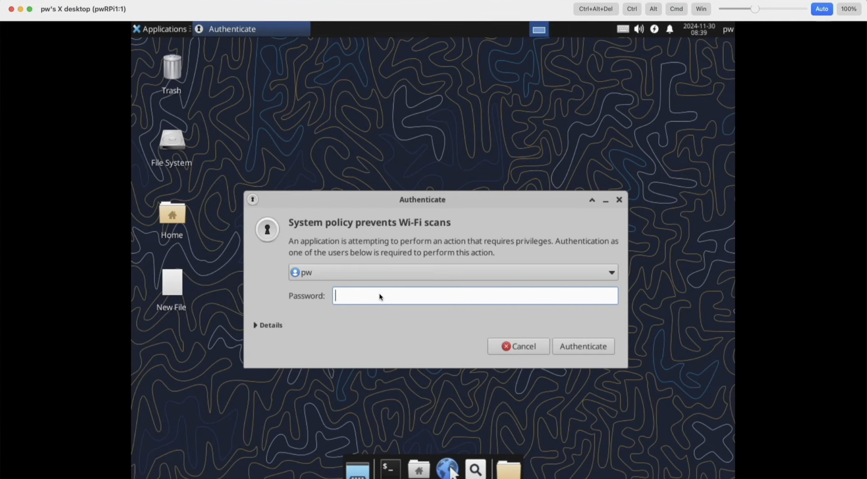Toggle the Auto scaling button

tap(822, 9)
